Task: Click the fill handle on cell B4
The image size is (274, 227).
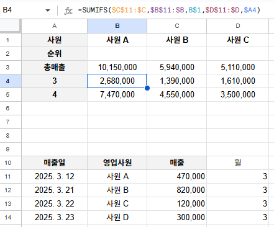Action: [147, 88]
